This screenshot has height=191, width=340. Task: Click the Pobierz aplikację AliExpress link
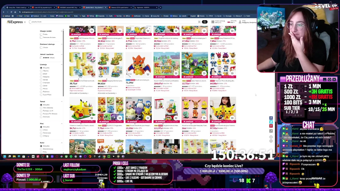click(218, 22)
